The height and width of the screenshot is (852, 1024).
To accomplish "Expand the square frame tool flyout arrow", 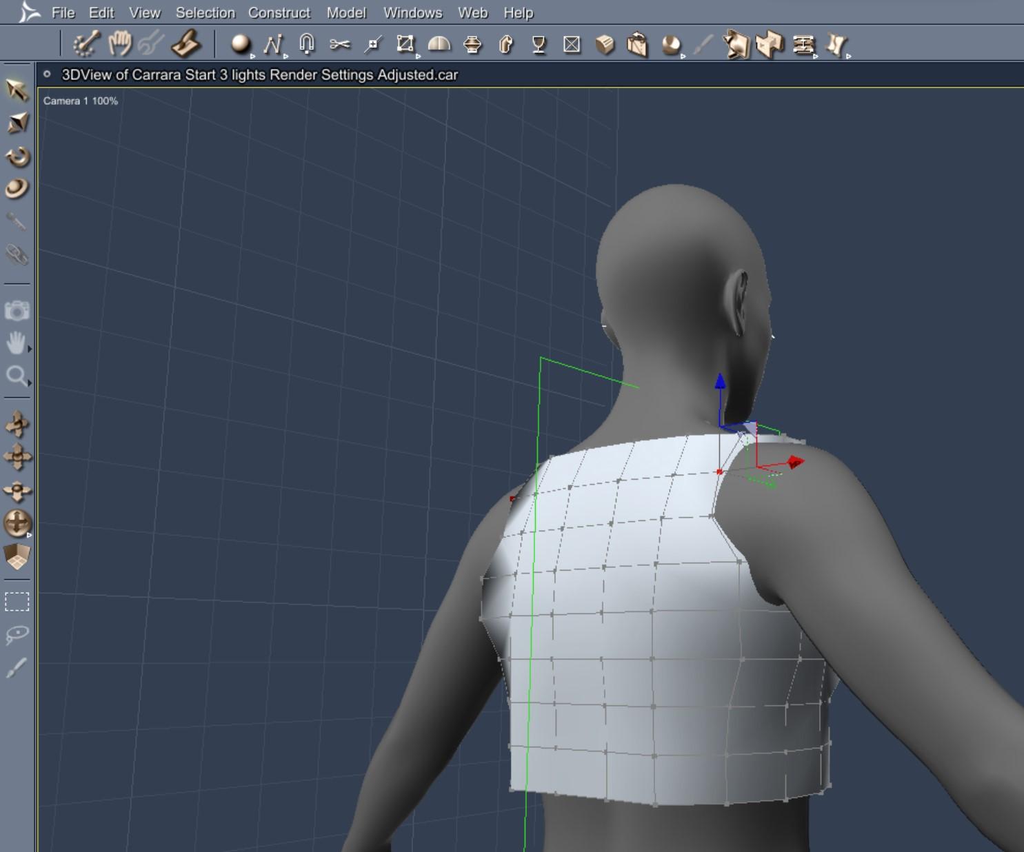I will tap(419, 56).
